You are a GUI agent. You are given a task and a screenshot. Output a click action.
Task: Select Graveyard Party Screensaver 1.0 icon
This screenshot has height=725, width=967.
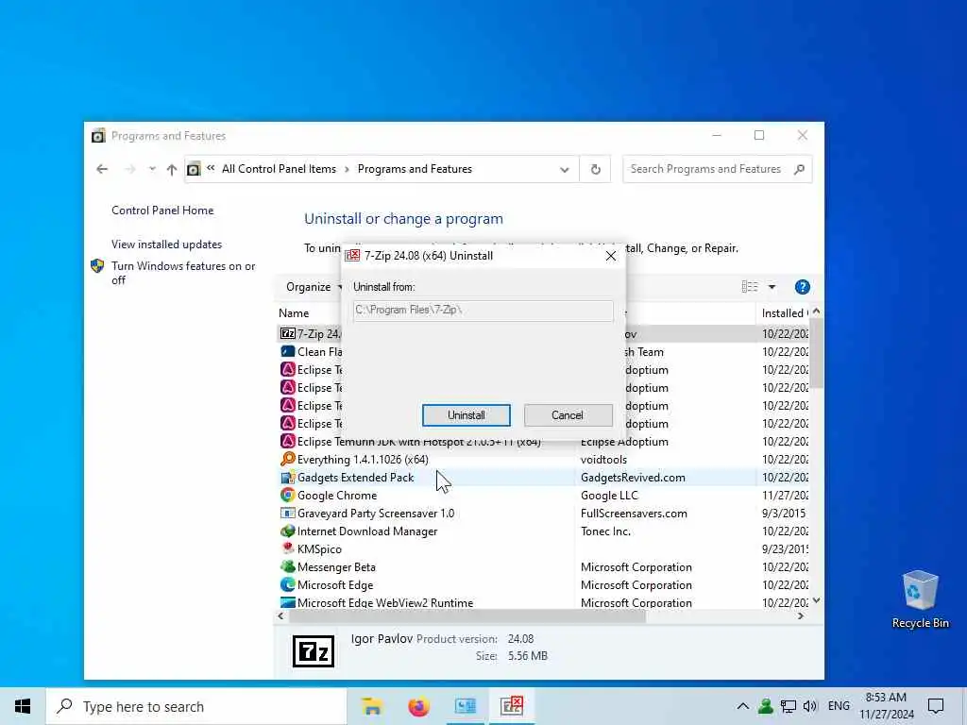(x=287, y=513)
